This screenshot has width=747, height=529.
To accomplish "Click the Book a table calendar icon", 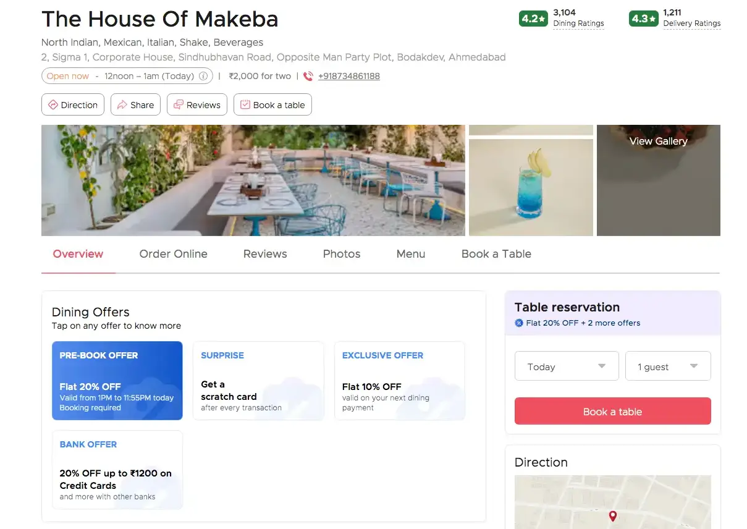I will tap(245, 105).
